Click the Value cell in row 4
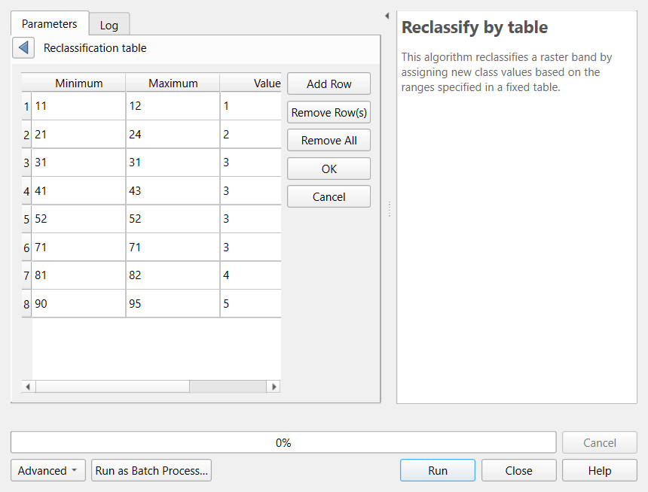Image resolution: width=648 pixels, height=492 pixels. pyautogui.click(x=251, y=191)
